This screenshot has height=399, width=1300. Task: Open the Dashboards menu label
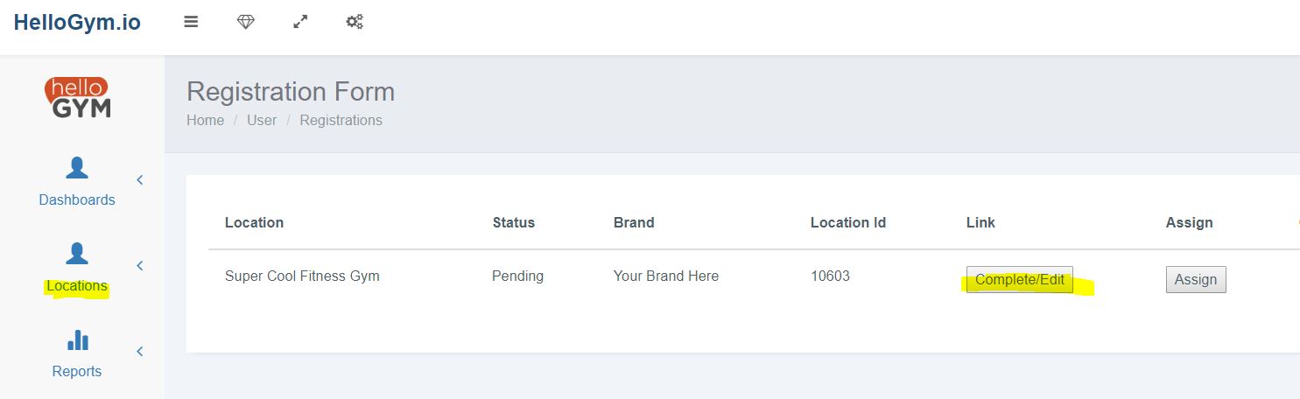click(77, 199)
